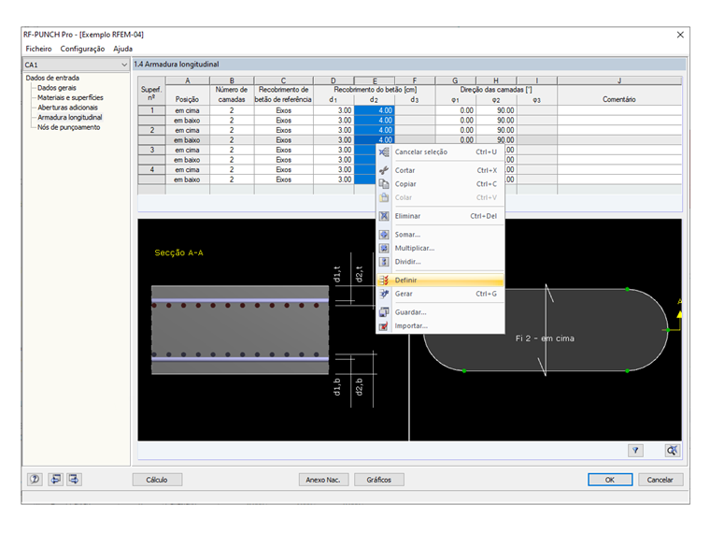
Task: Expand the Dados de entrada tree node
Action: click(52, 78)
